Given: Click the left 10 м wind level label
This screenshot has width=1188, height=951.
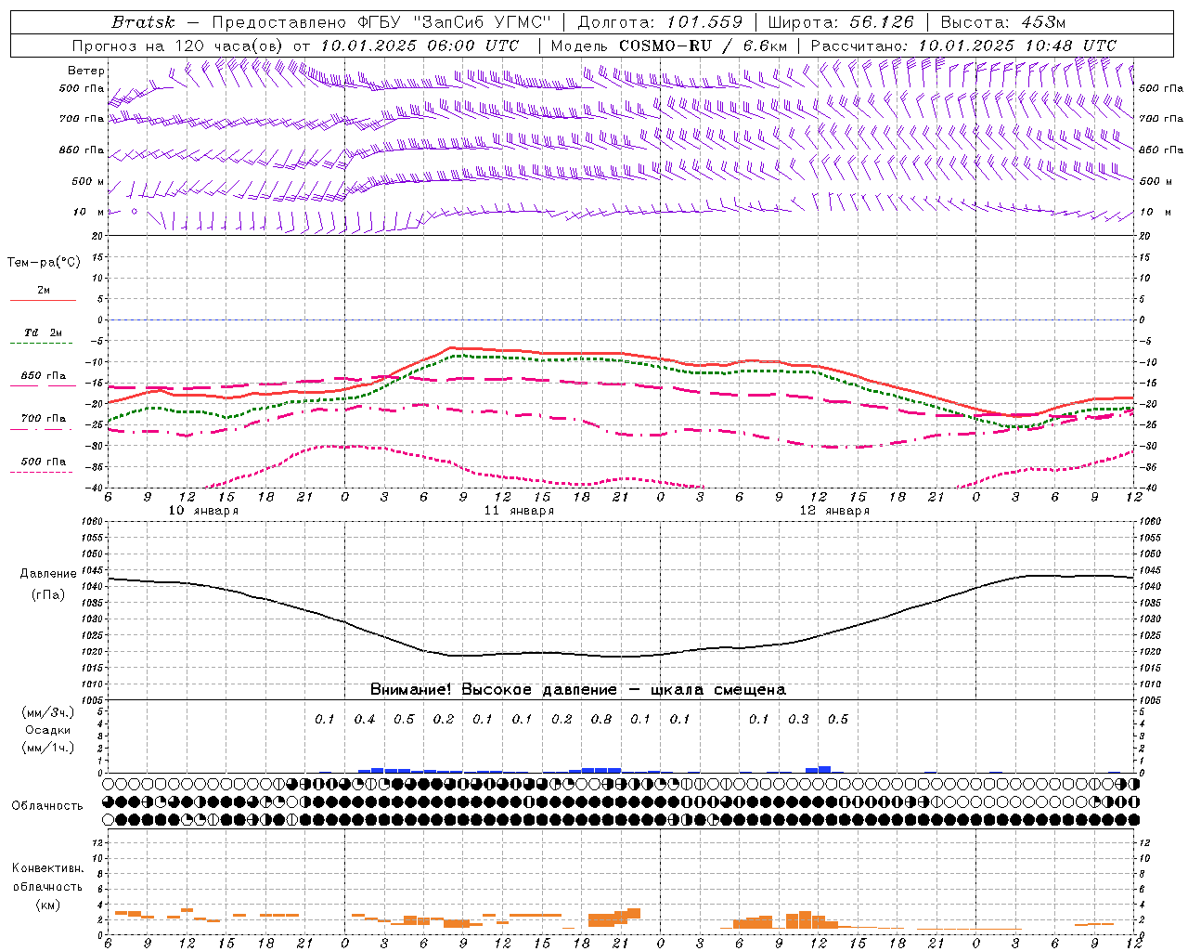Looking at the screenshot, I should [x=88, y=212].
